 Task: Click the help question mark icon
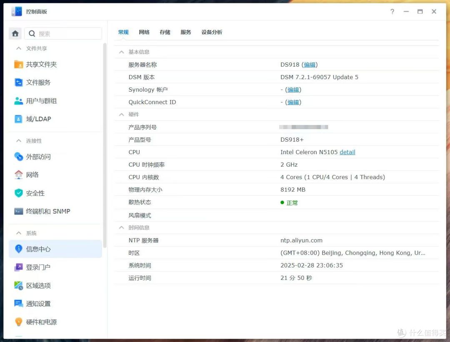tap(392, 12)
